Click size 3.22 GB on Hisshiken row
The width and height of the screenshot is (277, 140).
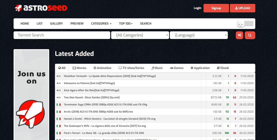click(217, 76)
